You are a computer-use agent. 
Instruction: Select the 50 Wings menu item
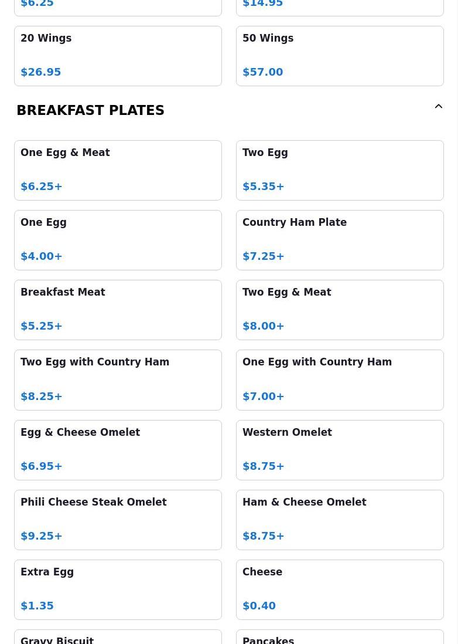340,56
